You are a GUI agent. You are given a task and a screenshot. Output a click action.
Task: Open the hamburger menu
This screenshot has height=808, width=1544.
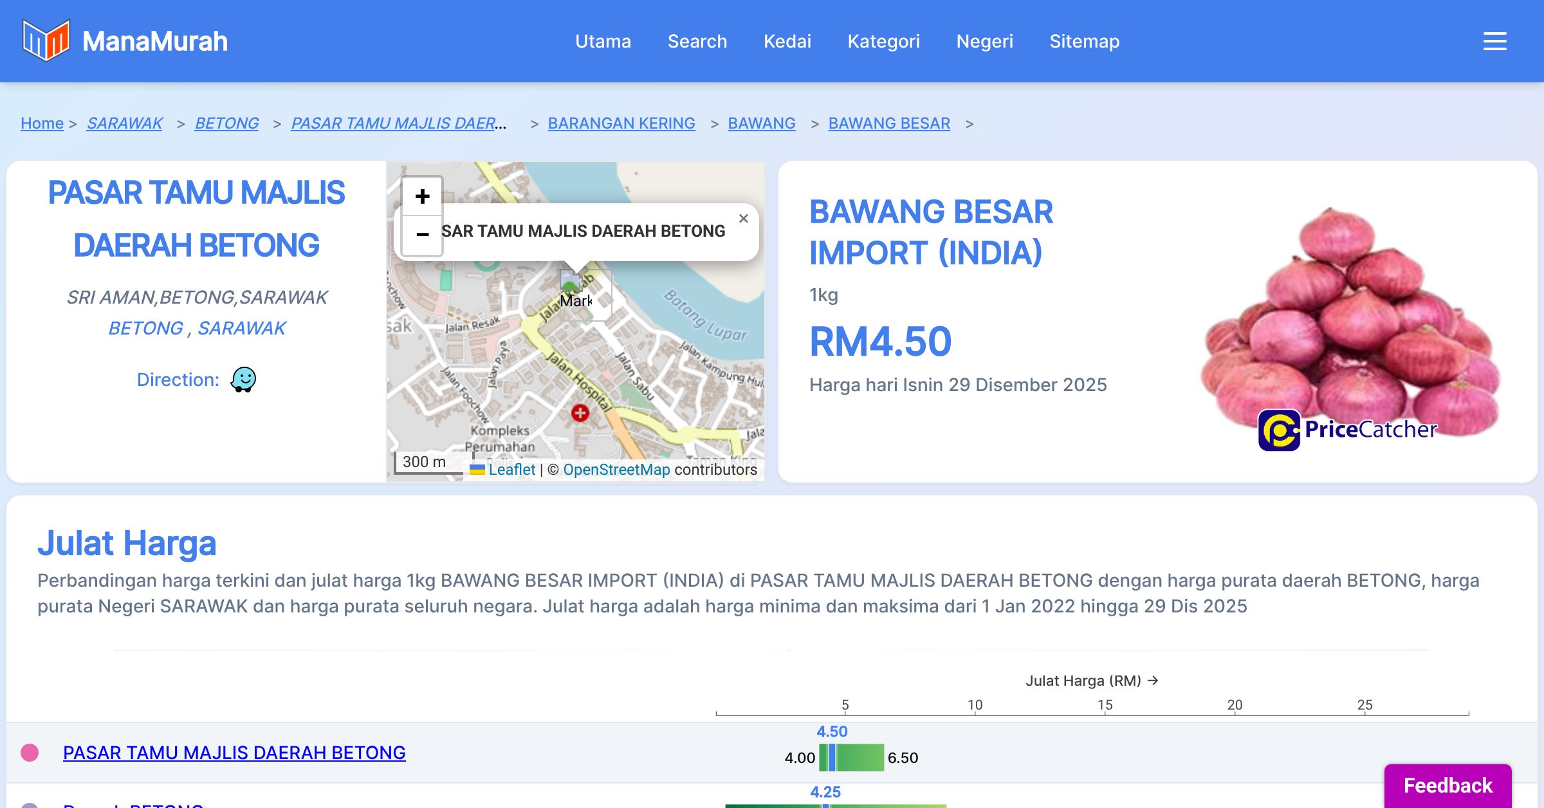[x=1494, y=41]
